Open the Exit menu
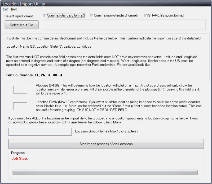 click(x=5, y=9)
